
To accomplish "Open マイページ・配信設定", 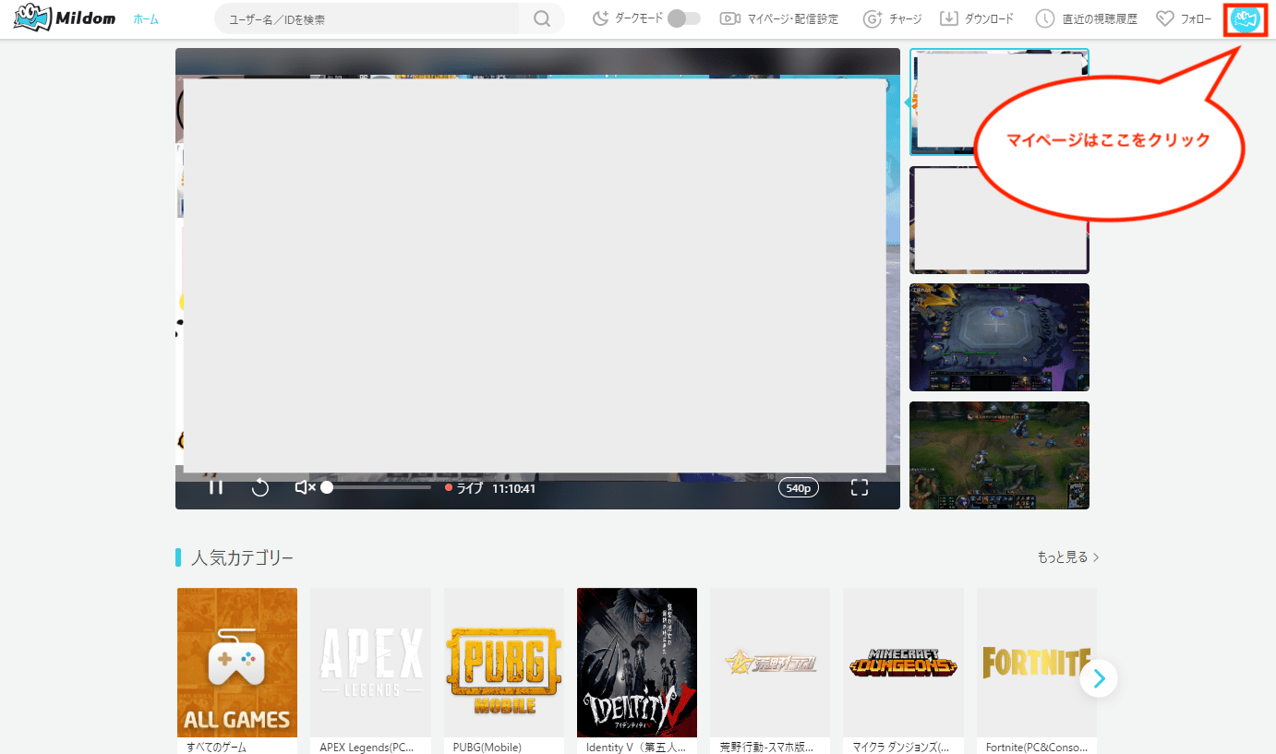I will click(792, 18).
